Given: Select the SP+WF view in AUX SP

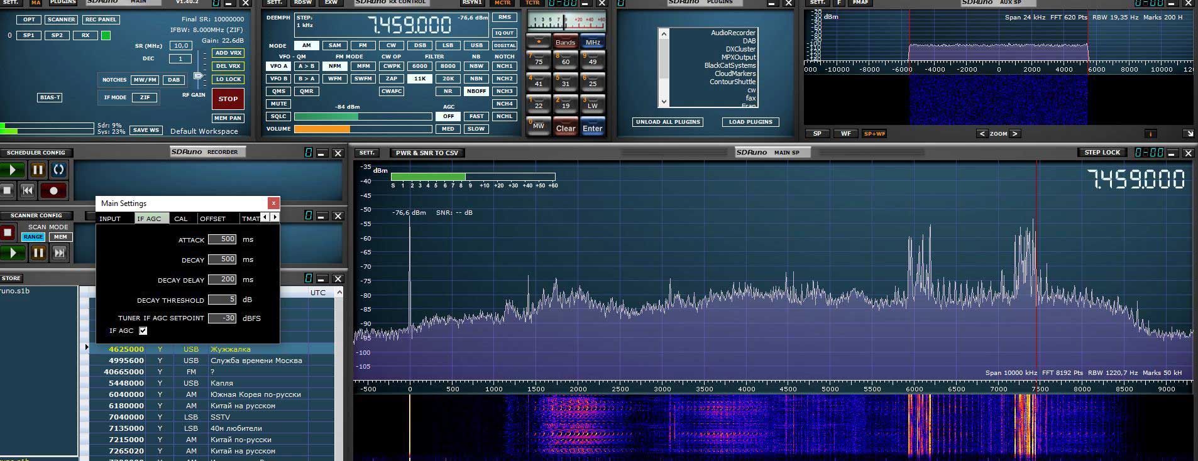Looking at the screenshot, I should click(874, 134).
